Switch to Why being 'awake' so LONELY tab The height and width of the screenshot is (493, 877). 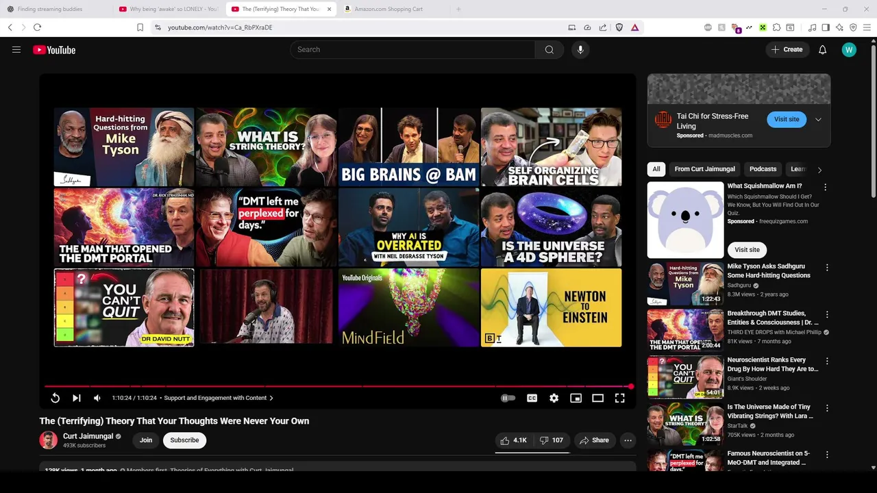(168, 9)
